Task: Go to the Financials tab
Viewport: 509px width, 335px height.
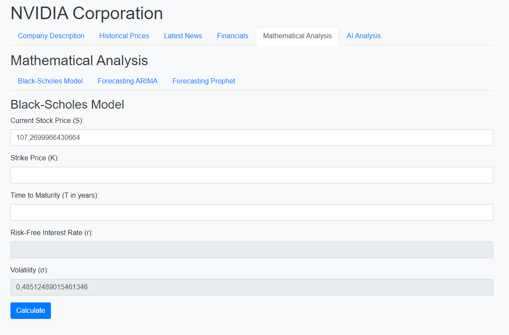Action: tap(232, 36)
